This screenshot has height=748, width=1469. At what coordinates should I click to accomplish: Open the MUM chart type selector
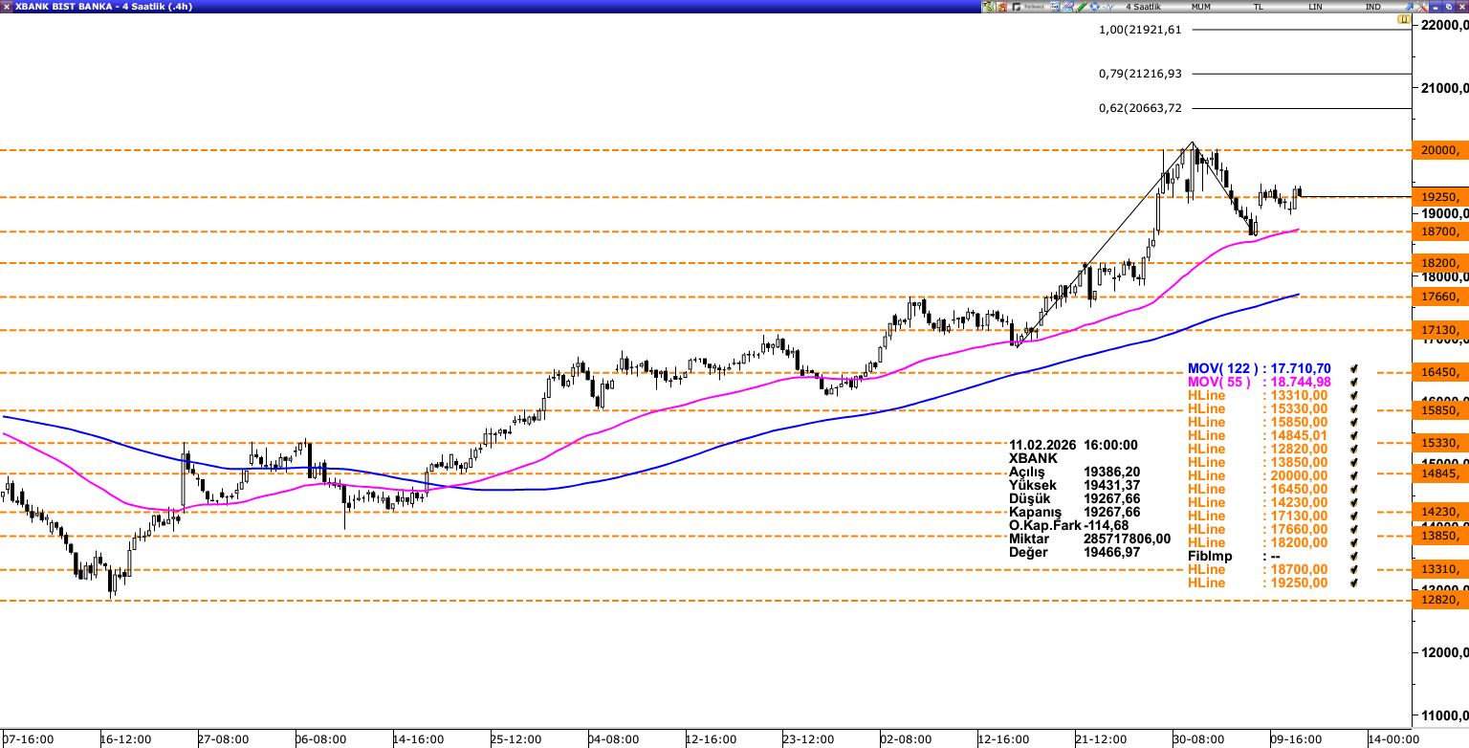click(1200, 7)
